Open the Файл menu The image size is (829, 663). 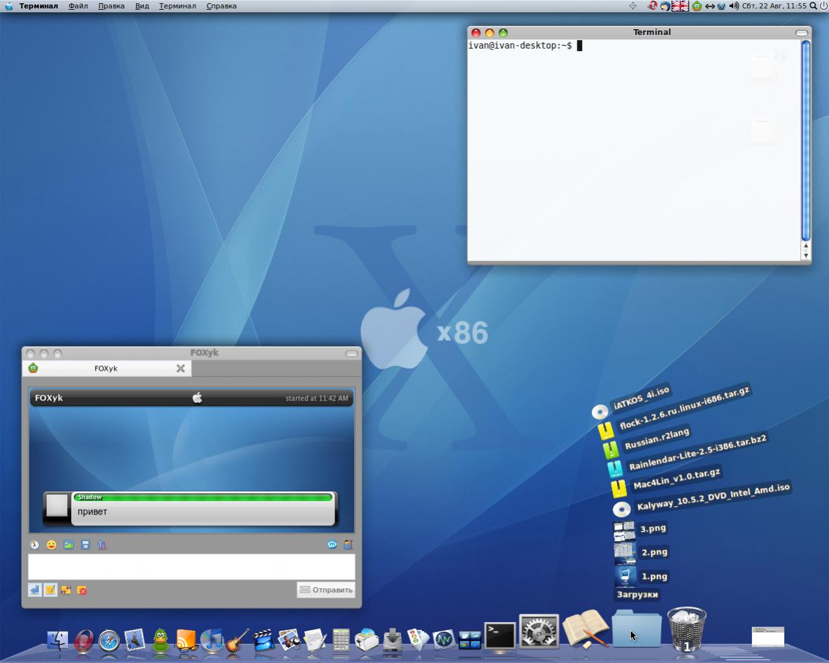(x=78, y=6)
